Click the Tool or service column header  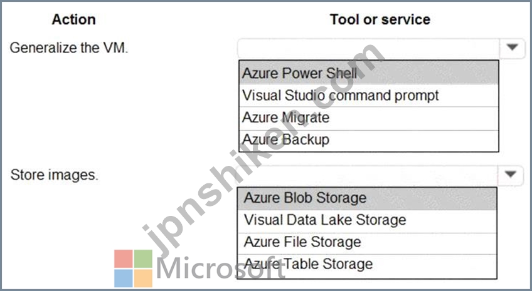[x=380, y=19]
